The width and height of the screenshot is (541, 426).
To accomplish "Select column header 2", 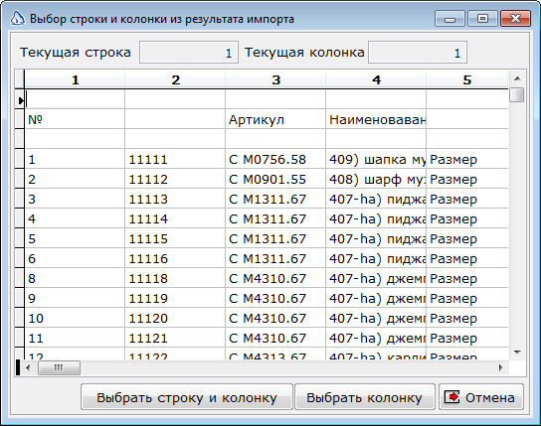I will (x=175, y=79).
